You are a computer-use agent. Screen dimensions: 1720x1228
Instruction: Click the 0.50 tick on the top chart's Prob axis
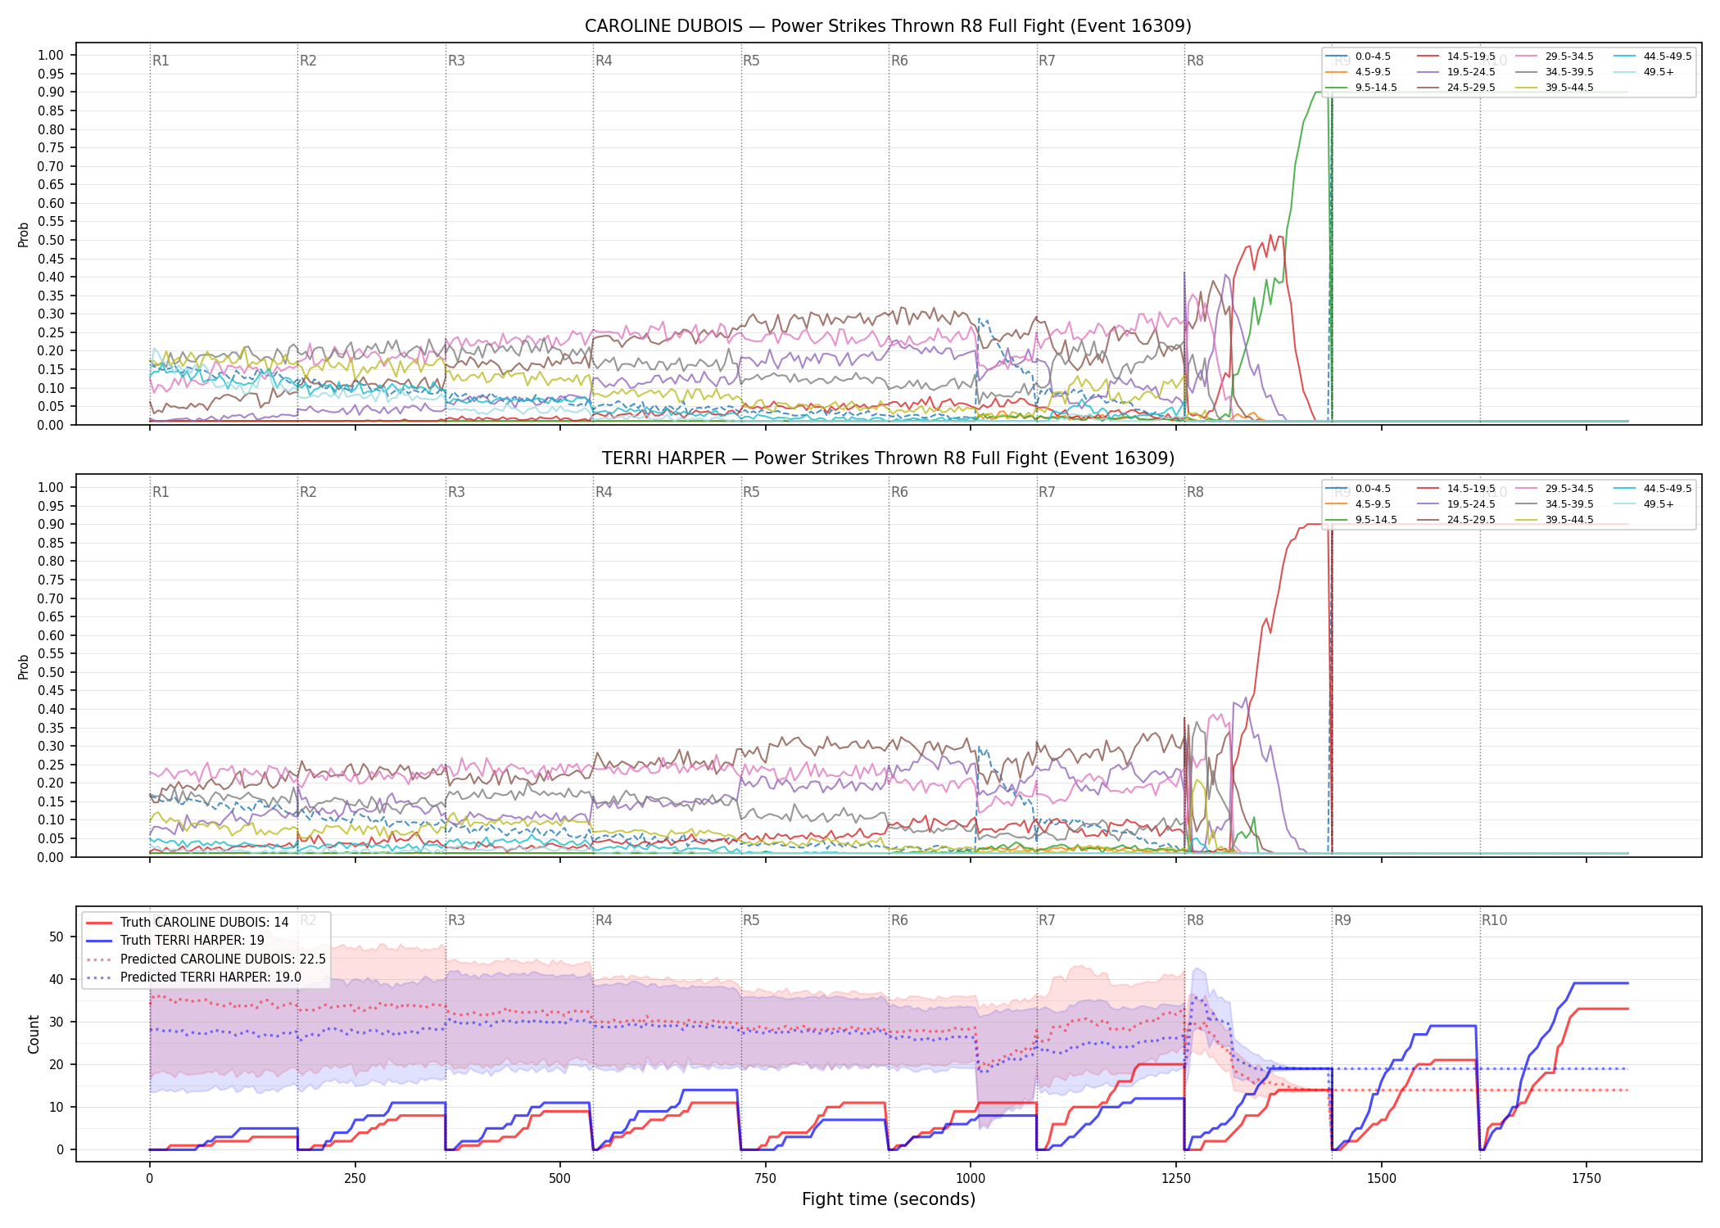pos(51,240)
